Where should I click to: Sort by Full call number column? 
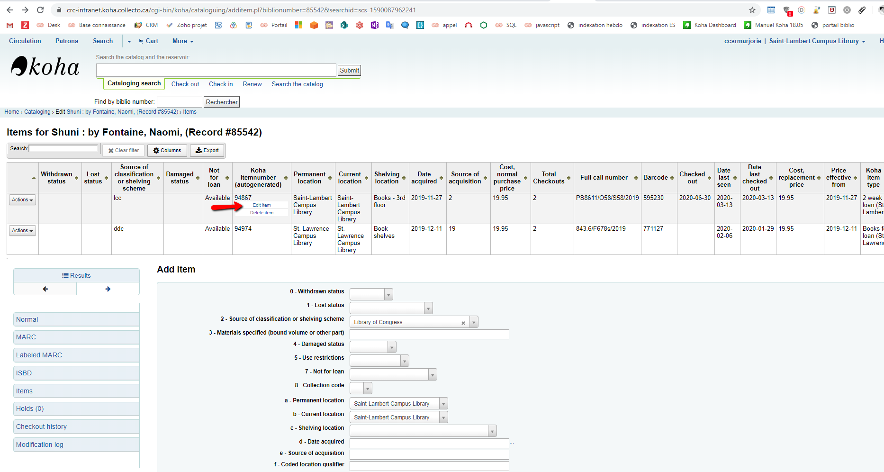point(607,178)
